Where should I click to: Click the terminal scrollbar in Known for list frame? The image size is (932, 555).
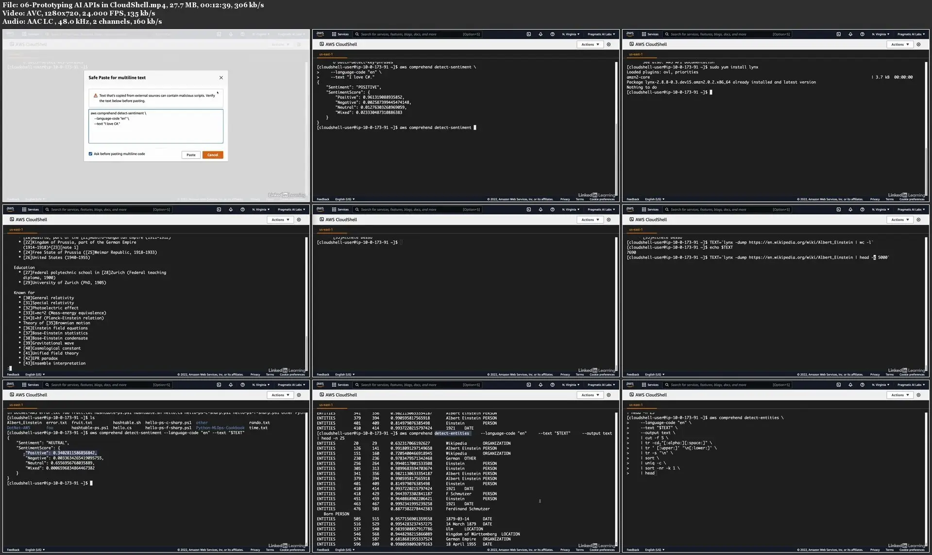click(306, 303)
